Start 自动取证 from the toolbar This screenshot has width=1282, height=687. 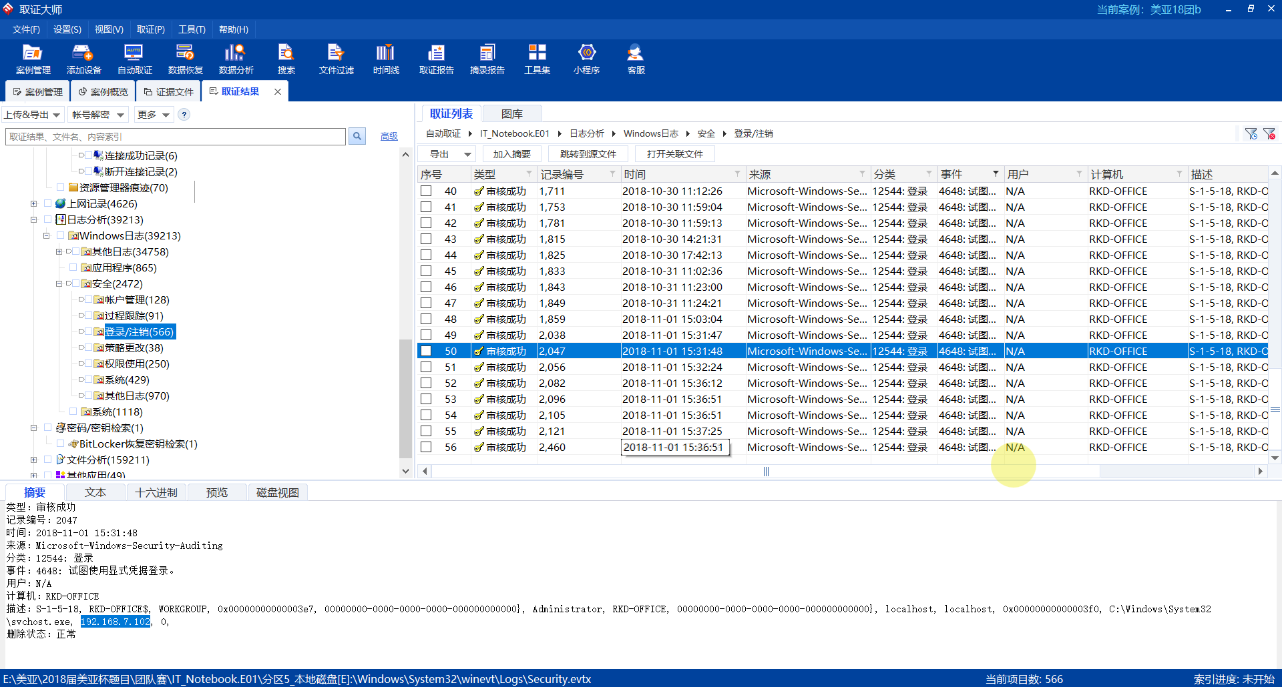pyautogui.click(x=134, y=59)
